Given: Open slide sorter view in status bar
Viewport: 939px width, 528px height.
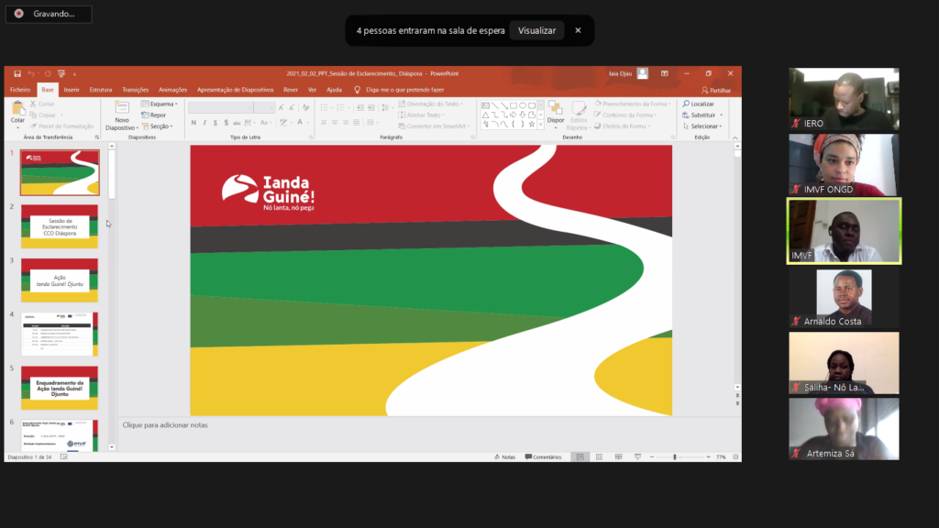Looking at the screenshot, I should (599, 456).
